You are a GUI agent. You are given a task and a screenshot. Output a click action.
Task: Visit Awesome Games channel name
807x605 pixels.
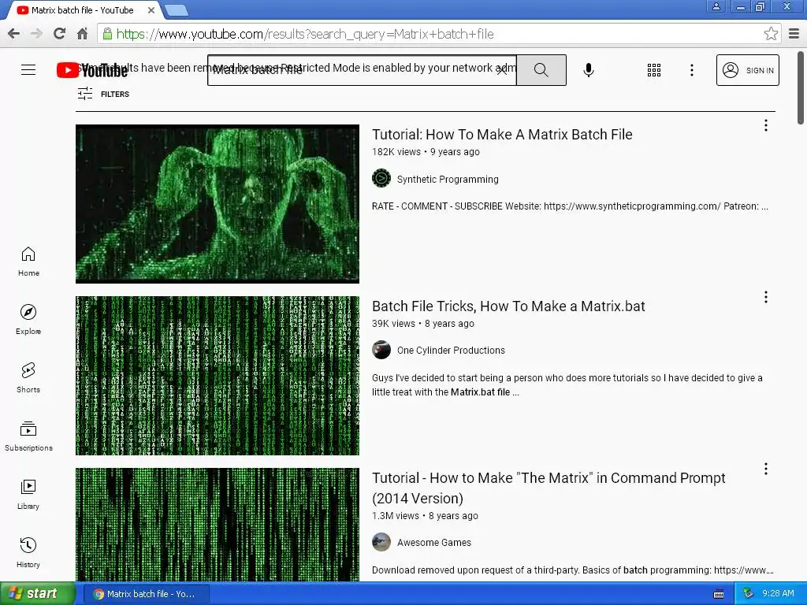pyautogui.click(x=434, y=542)
